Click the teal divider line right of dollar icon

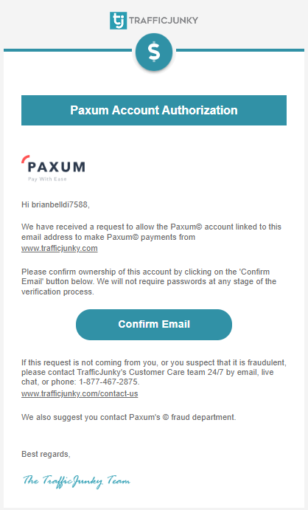240,50
